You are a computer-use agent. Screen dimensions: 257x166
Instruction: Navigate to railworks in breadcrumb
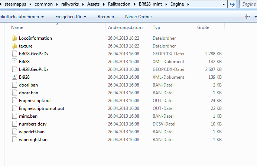click(x=70, y=4)
